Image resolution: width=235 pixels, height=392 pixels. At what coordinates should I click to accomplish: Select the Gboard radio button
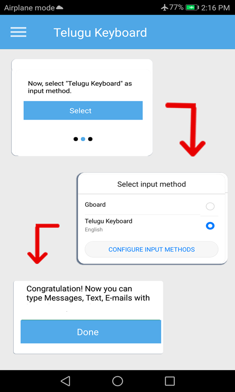(210, 206)
